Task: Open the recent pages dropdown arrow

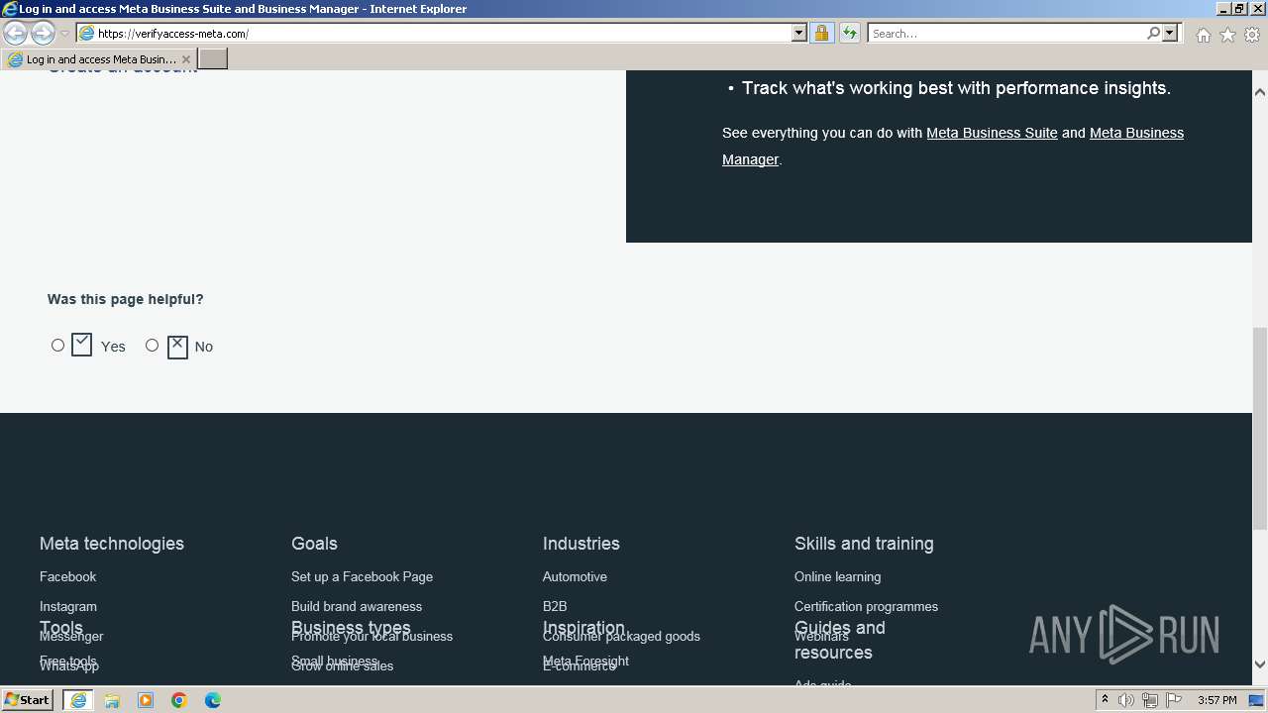Action: click(65, 34)
